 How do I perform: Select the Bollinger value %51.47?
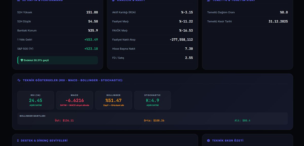coord(113,100)
